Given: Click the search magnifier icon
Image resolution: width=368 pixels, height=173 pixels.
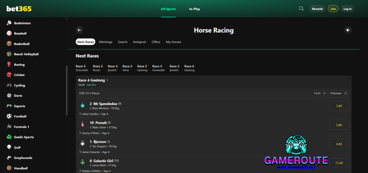Looking at the screenshot, I should click(x=302, y=9).
